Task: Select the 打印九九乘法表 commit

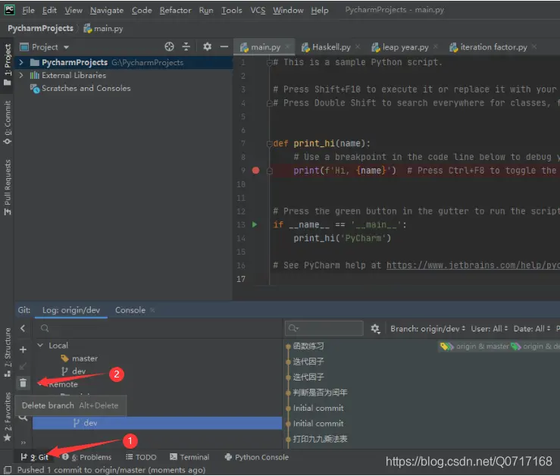Action: click(x=320, y=439)
